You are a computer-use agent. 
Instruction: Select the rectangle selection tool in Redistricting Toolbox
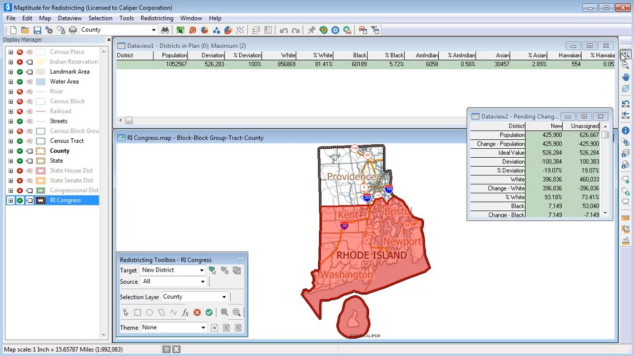(137, 312)
